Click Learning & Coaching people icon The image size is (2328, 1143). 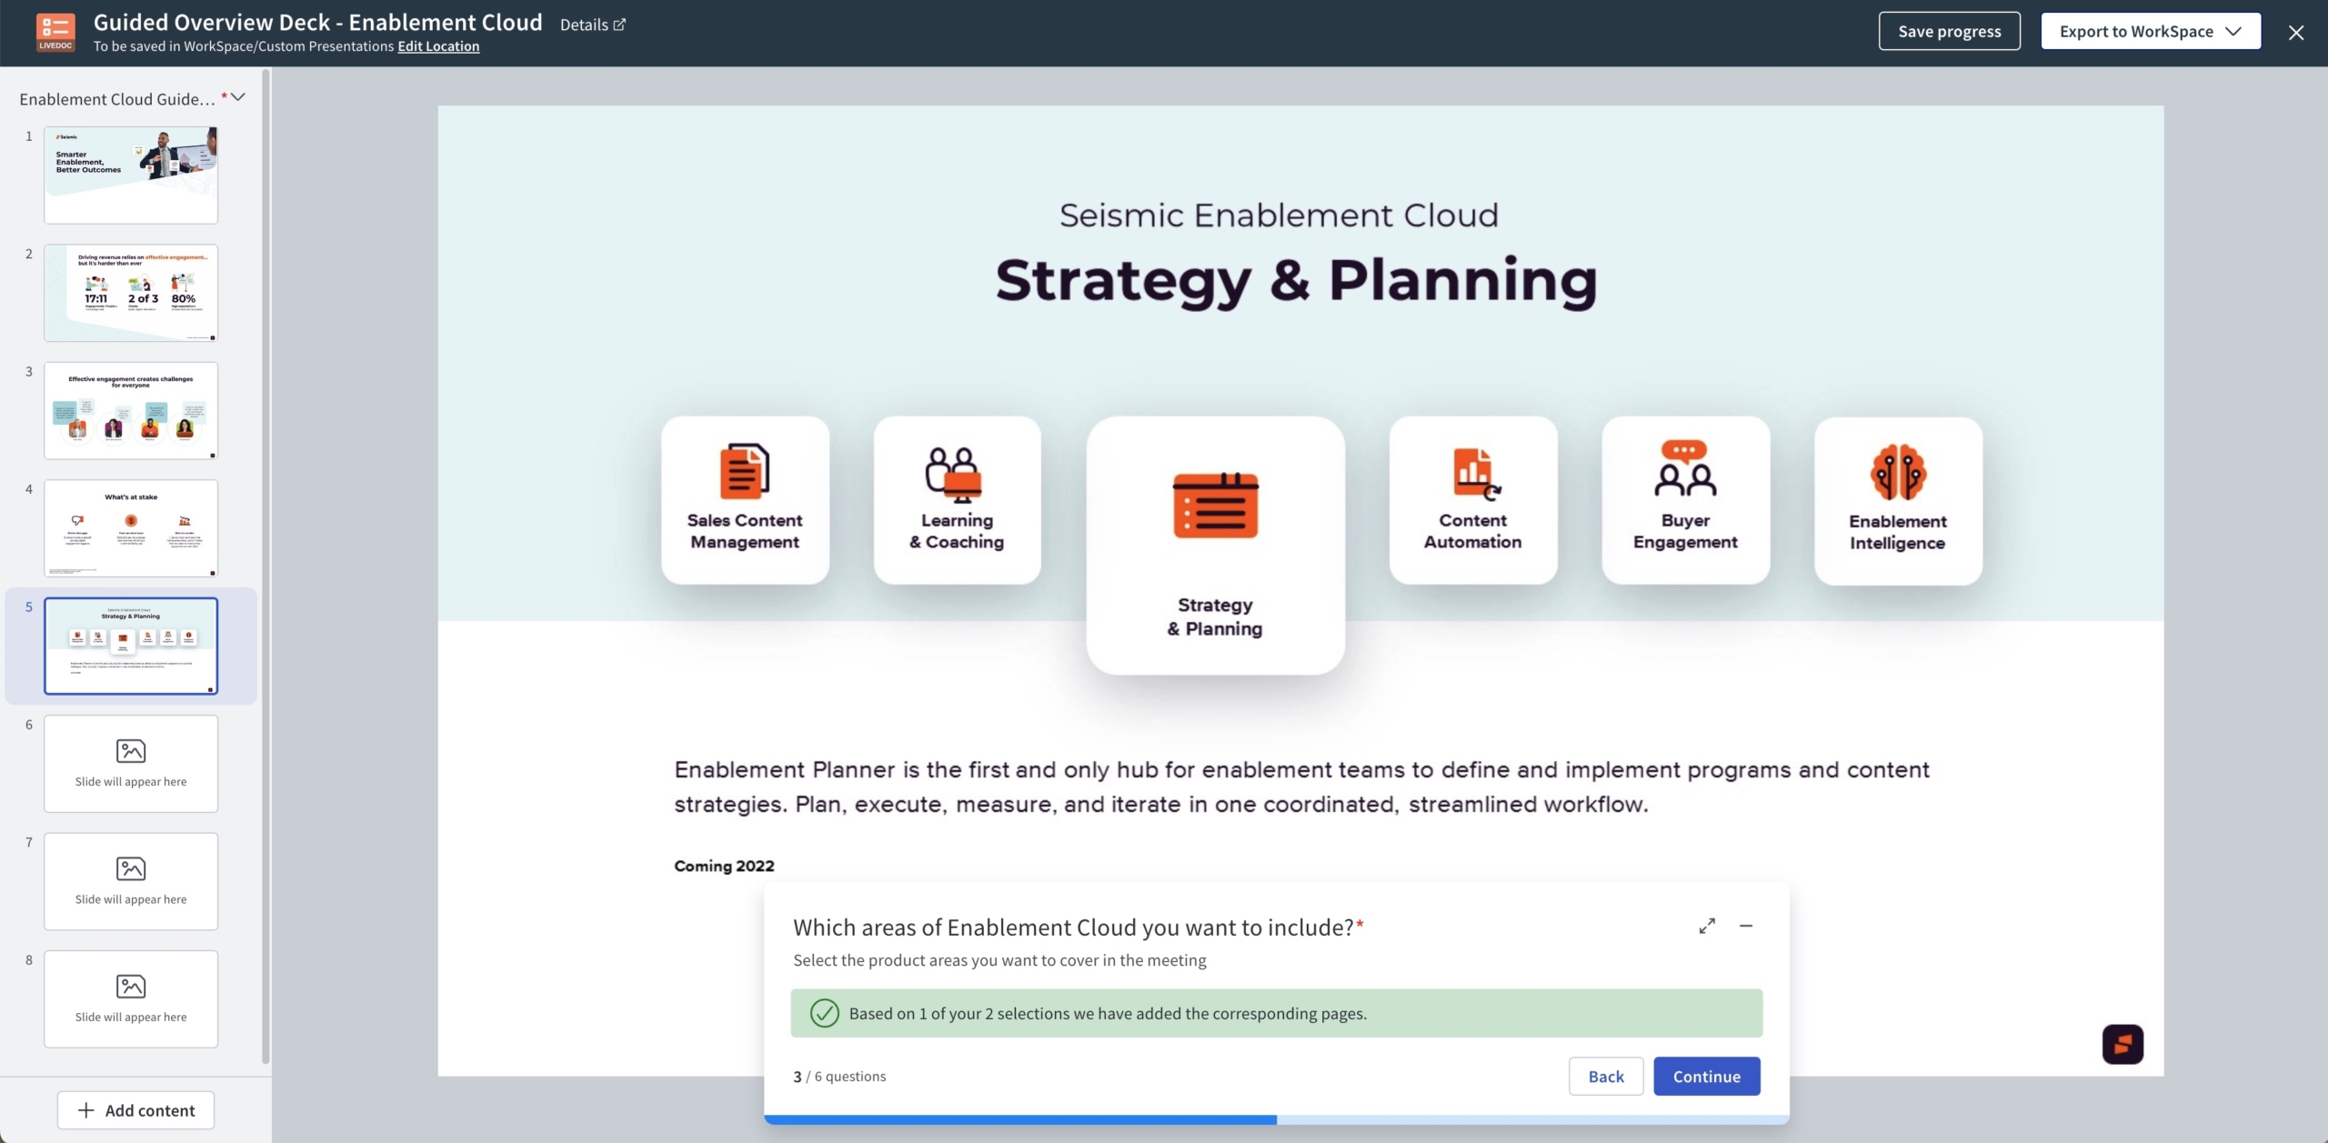(x=953, y=474)
